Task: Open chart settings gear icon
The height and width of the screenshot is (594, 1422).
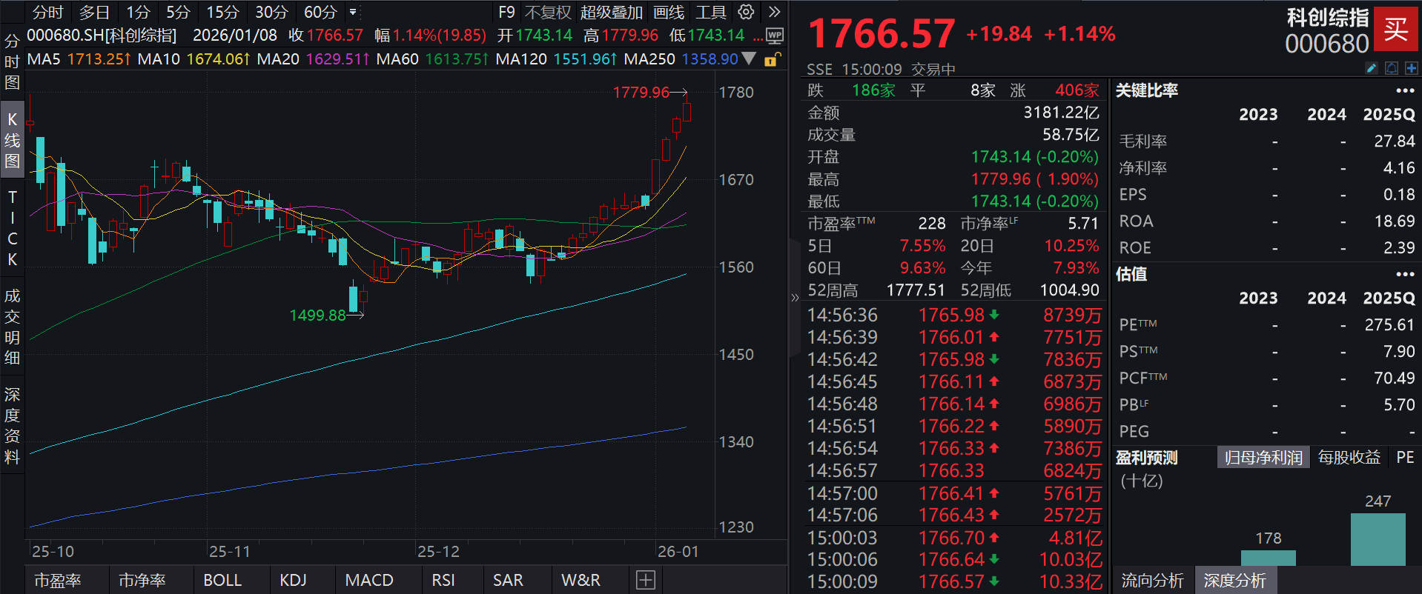Action: (x=746, y=12)
